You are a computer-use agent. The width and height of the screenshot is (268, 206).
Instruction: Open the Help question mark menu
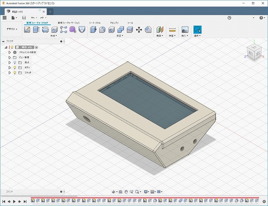pos(261,18)
